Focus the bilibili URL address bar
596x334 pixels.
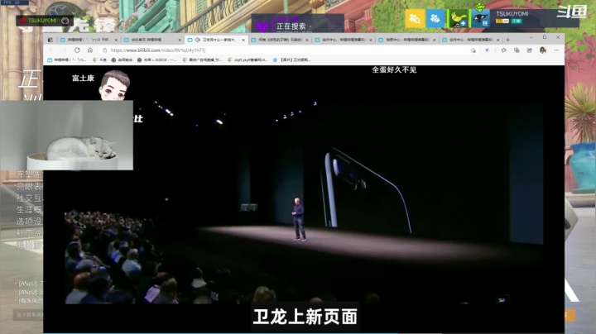(x=289, y=50)
